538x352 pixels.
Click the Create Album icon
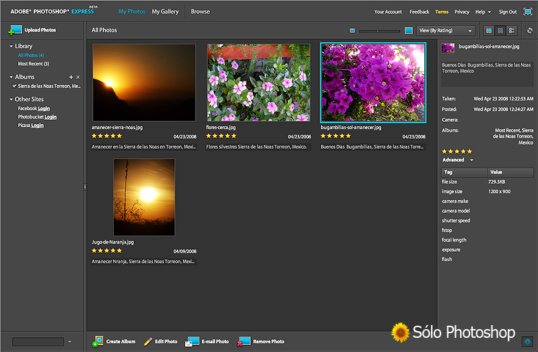coord(98,341)
